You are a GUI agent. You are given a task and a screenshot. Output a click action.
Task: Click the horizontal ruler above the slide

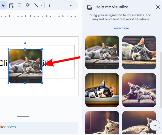[39, 16]
